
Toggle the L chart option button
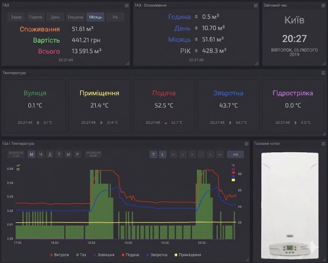point(163,155)
